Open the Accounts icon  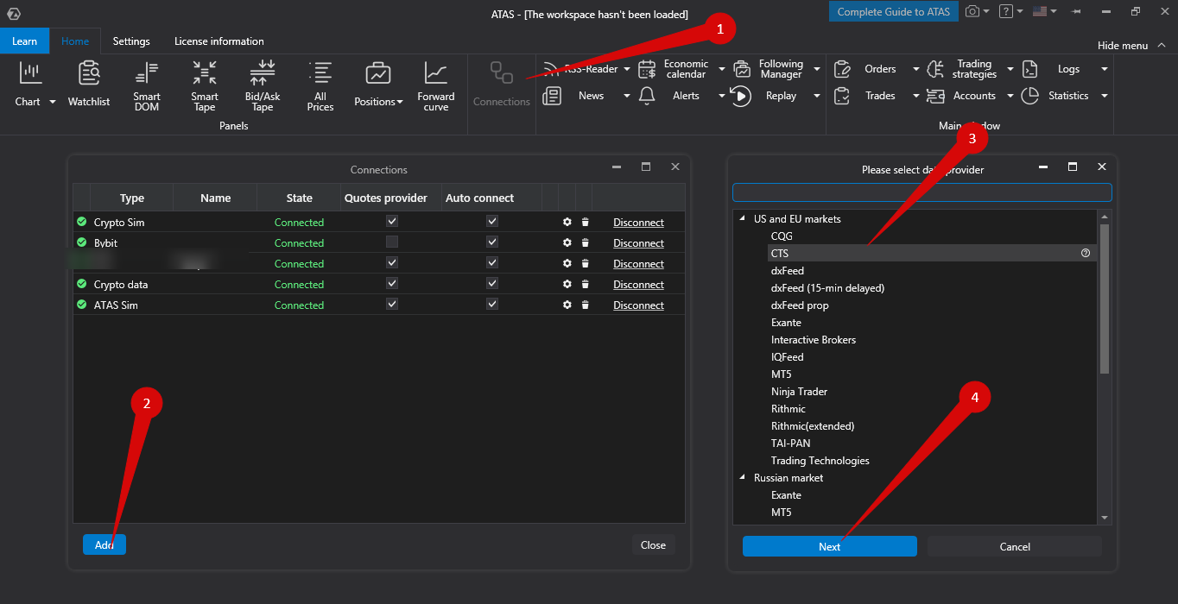pyautogui.click(x=935, y=96)
